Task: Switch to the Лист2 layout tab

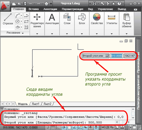Action: tap(47, 104)
